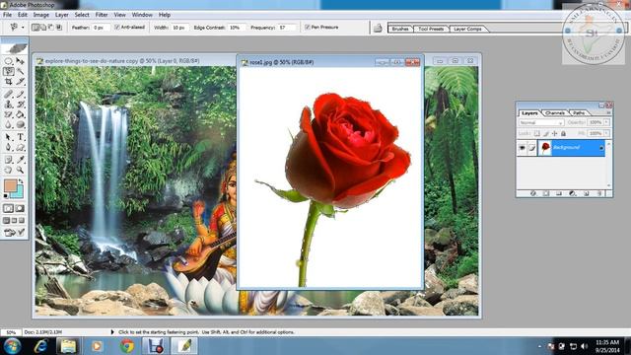The height and width of the screenshot is (355, 631).
Task: Choose Full Screen mode
Action: pyautogui.click(x=22, y=221)
